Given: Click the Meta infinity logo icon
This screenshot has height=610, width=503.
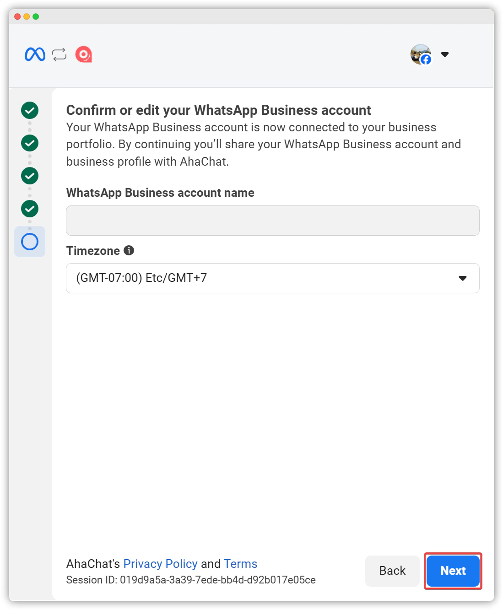Looking at the screenshot, I should click(35, 54).
